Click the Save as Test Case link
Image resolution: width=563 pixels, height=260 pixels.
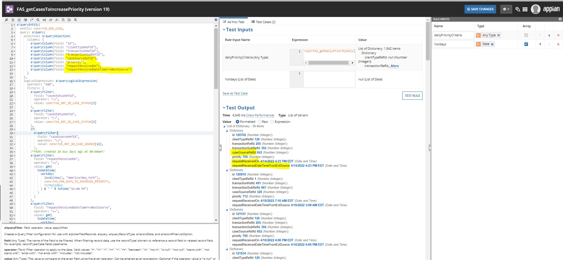point(235,93)
